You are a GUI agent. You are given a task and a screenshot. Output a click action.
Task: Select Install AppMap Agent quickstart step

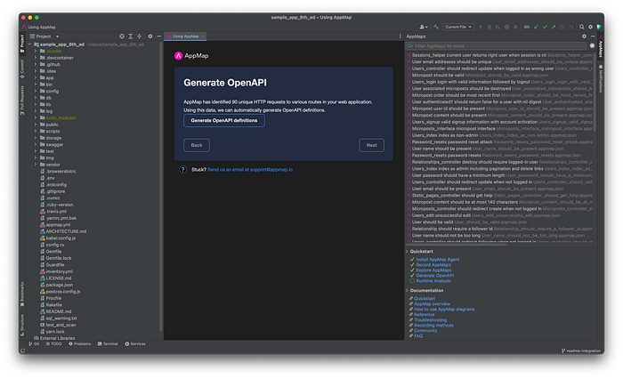tap(438, 260)
